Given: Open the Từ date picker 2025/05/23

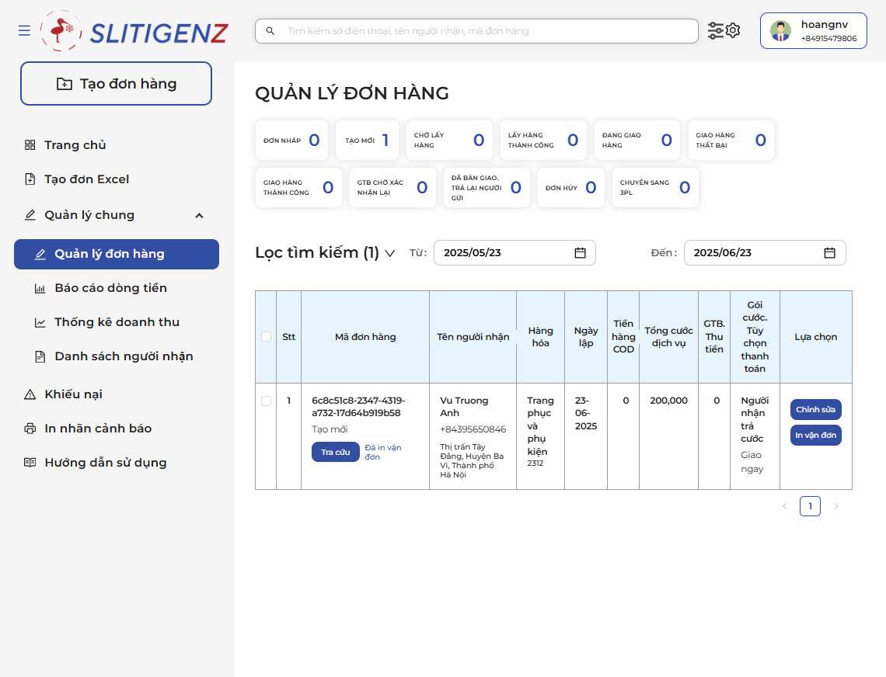Looking at the screenshot, I should [515, 253].
